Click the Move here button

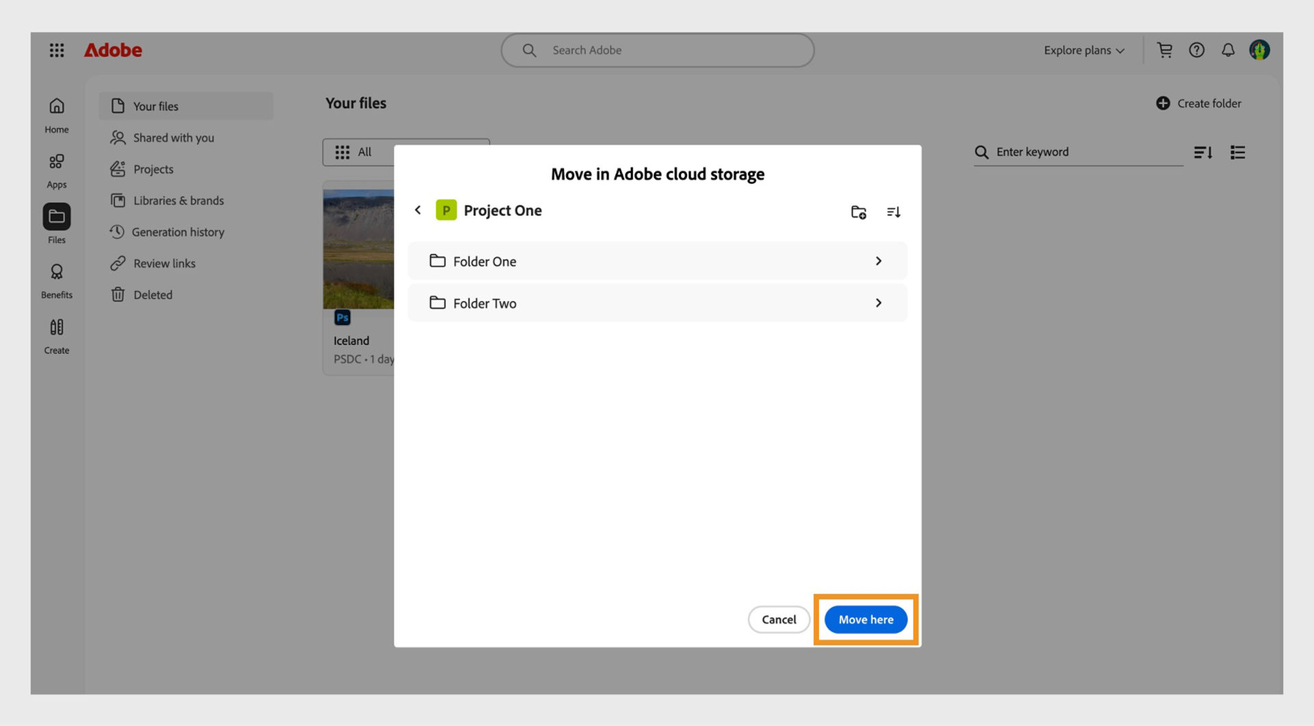[865, 619]
